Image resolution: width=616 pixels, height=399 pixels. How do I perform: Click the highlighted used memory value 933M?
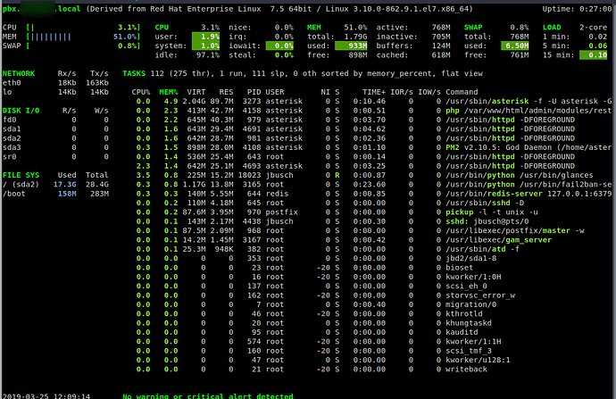[x=351, y=46]
